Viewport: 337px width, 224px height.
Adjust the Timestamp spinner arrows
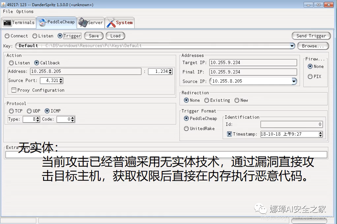[x=321, y=134]
